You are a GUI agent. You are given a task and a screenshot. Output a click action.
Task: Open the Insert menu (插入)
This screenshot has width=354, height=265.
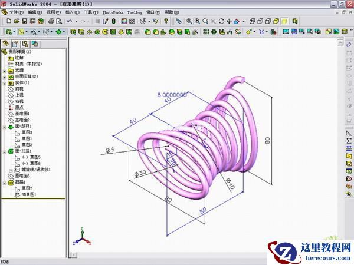click(72, 12)
